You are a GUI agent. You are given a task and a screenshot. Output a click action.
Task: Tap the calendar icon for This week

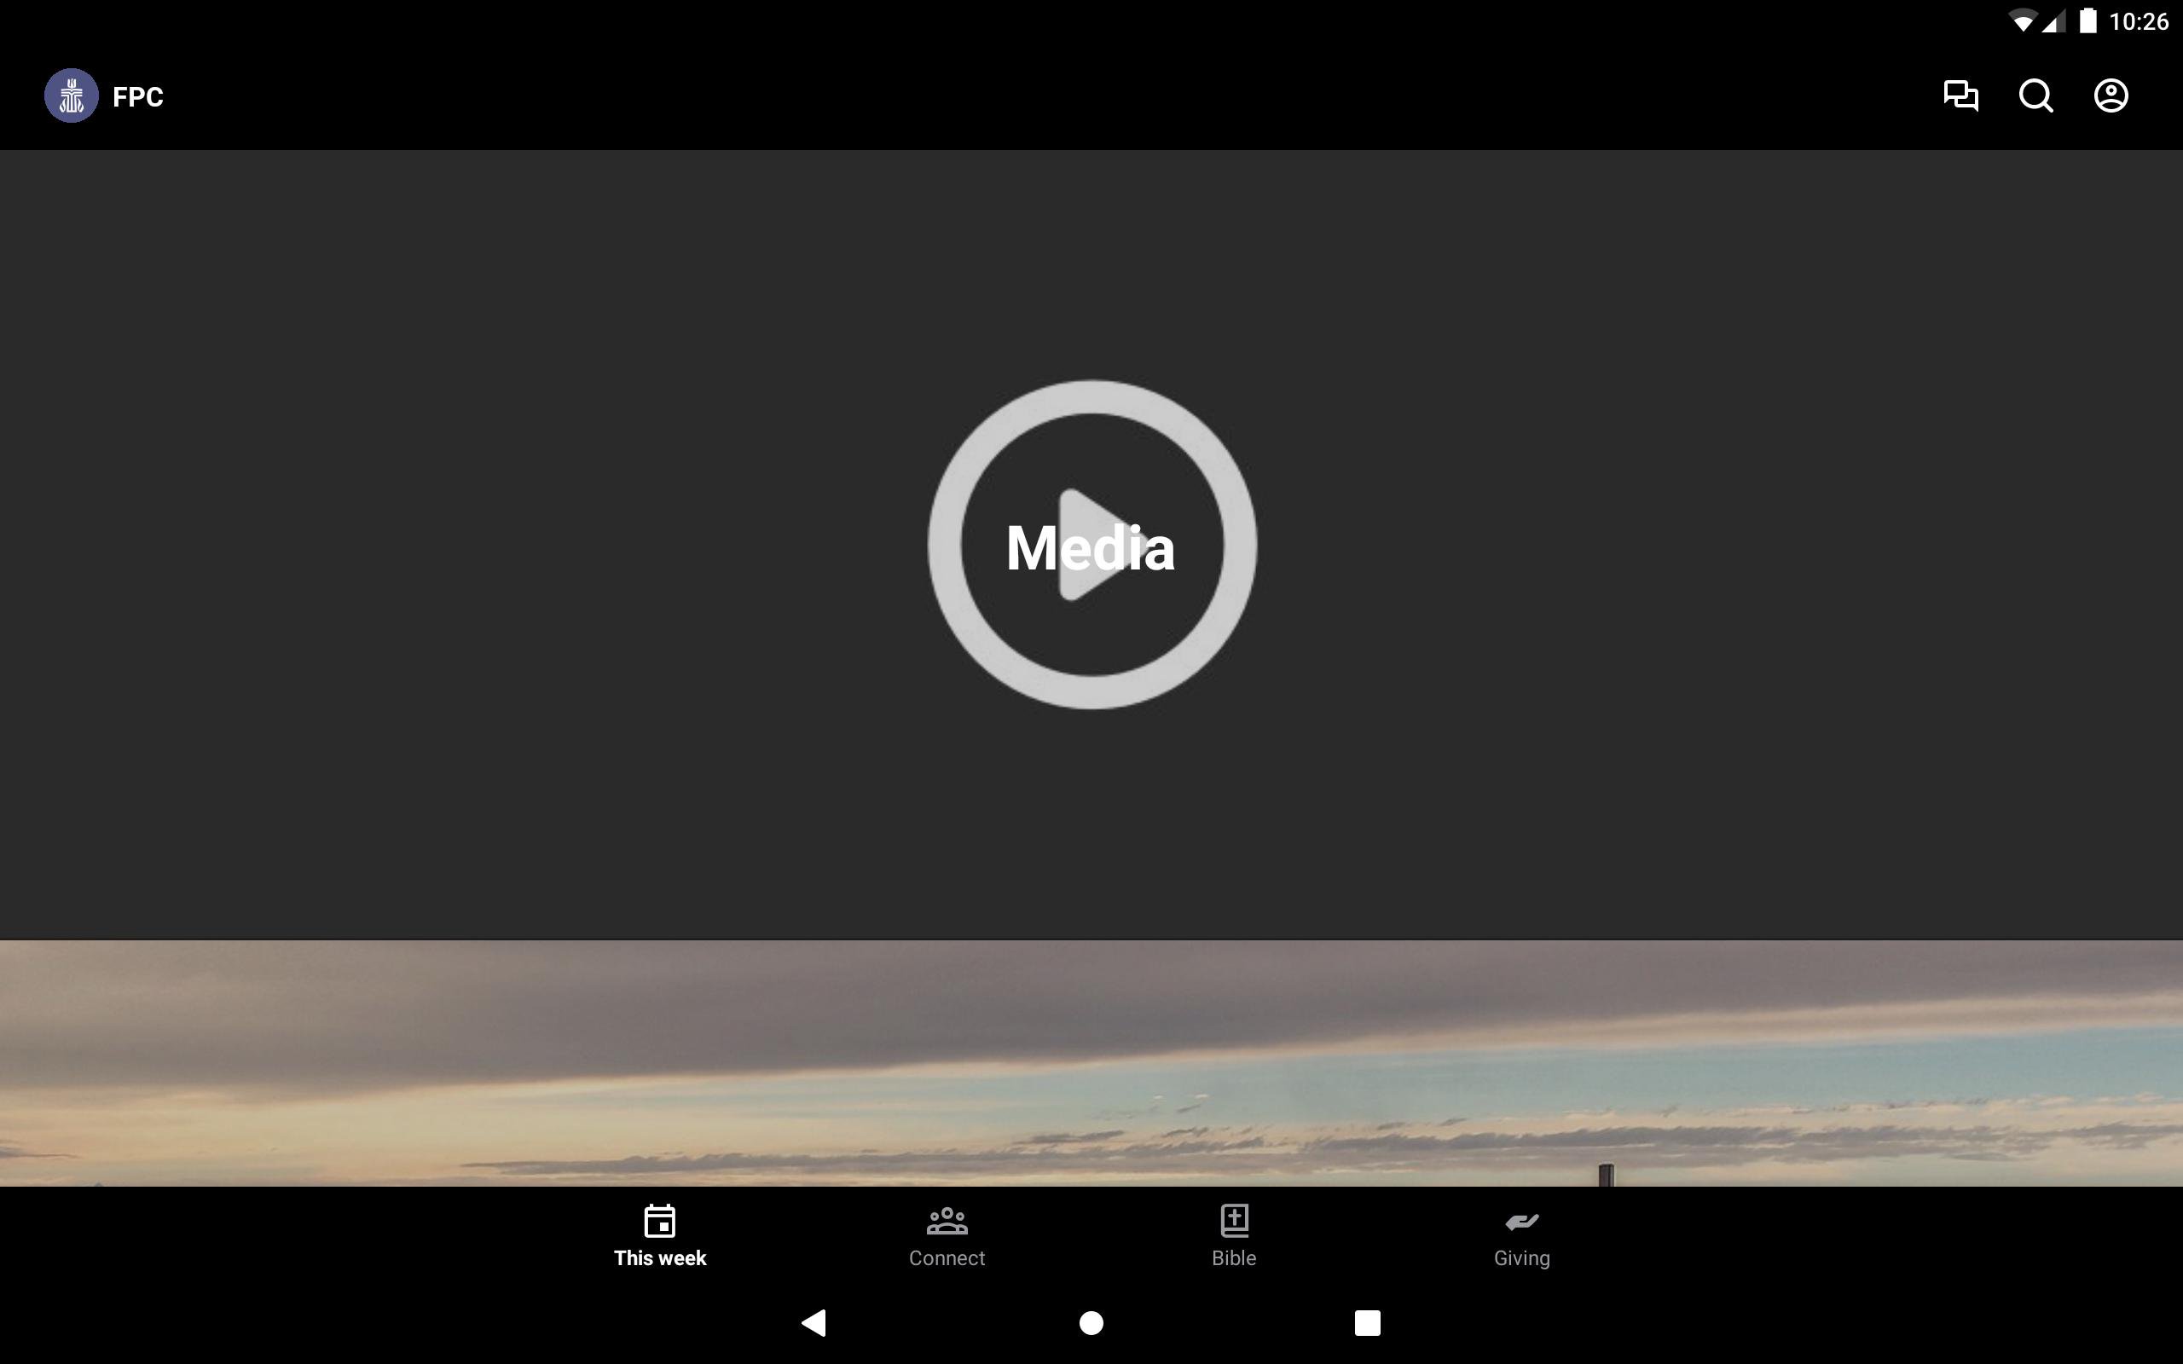tap(659, 1221)
